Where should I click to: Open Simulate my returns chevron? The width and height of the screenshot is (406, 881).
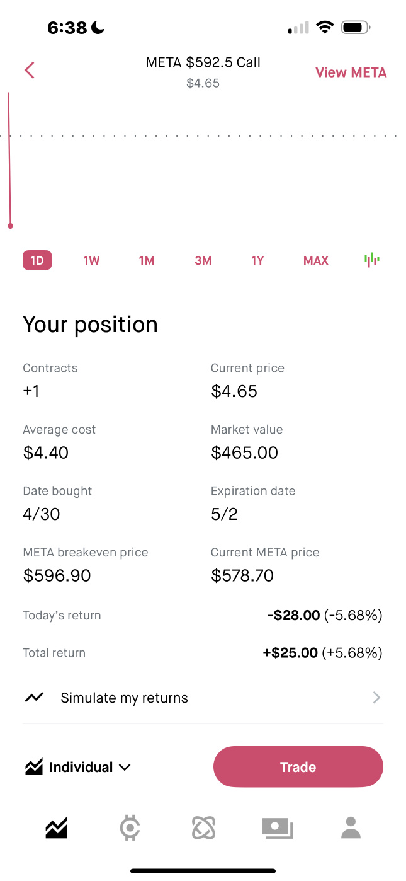pyautogui.click(x=376, y=698)
